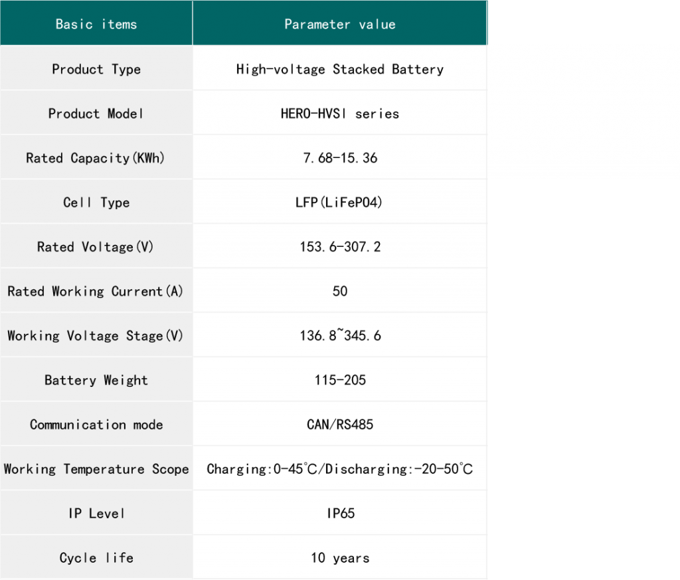Click the 'Battery Weight' label
680x580 pixels.
96,380
